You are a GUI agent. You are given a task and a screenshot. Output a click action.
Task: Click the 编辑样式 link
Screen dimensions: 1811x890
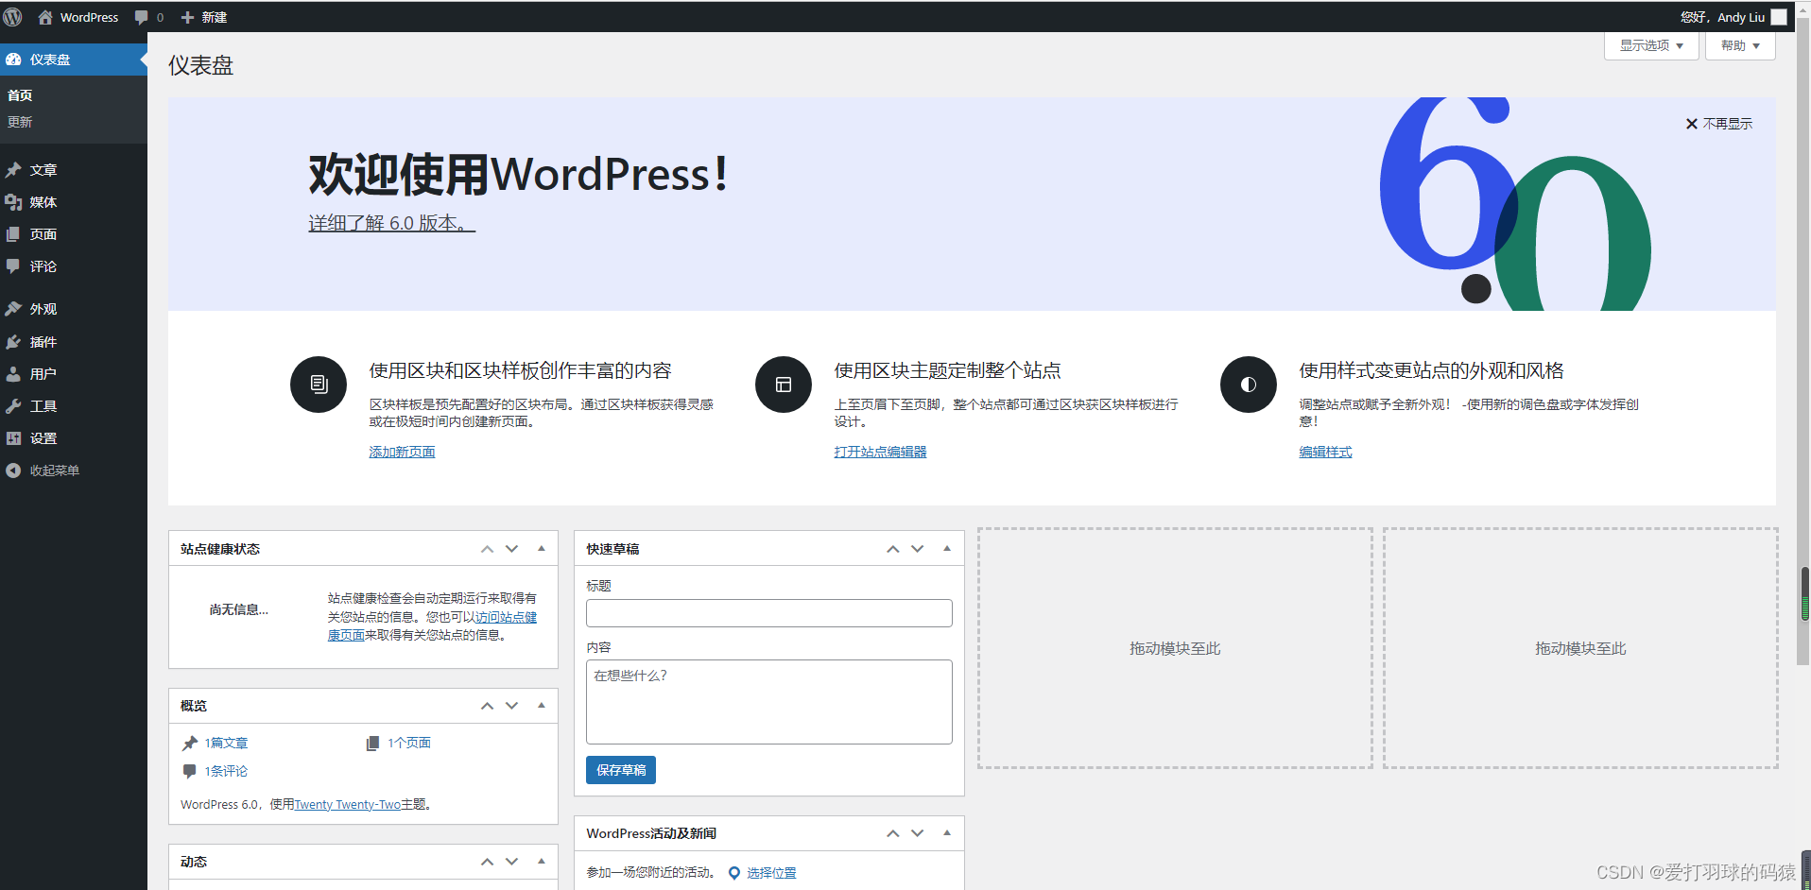coord(1325,453)
